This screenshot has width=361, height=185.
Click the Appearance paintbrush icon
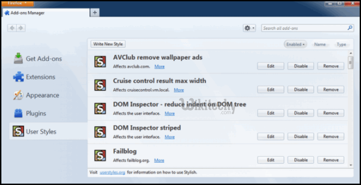pyautogui.click(x=18, y=95)
